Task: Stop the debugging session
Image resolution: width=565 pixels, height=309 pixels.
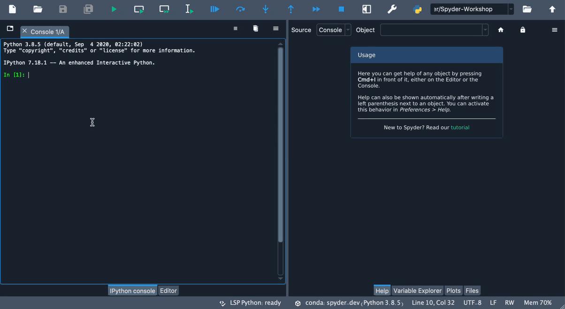Action: pyautogui.click(x=341, y=8)
